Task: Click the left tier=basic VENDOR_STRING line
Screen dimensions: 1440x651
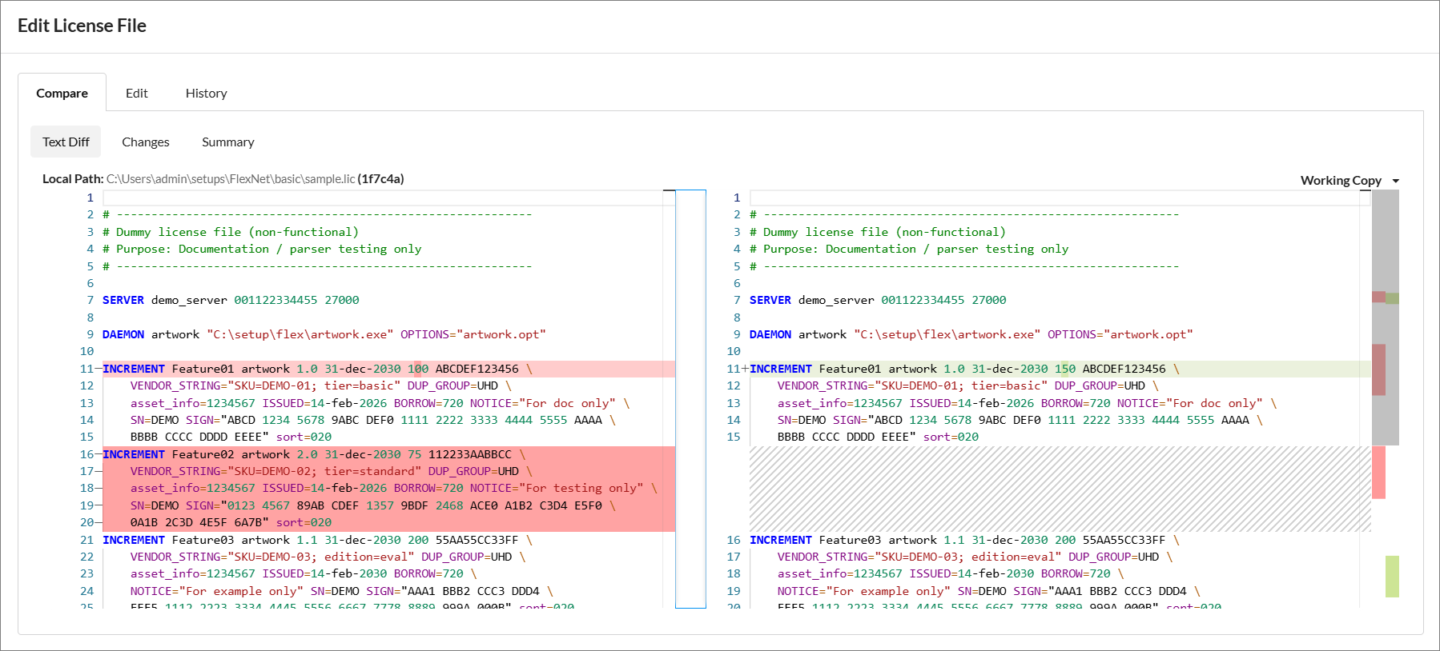Action: coord(321,385)
